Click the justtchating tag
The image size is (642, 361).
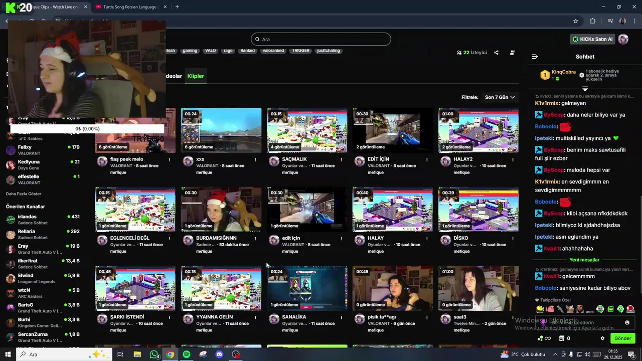pyautogui.click(x=329, y=51)
